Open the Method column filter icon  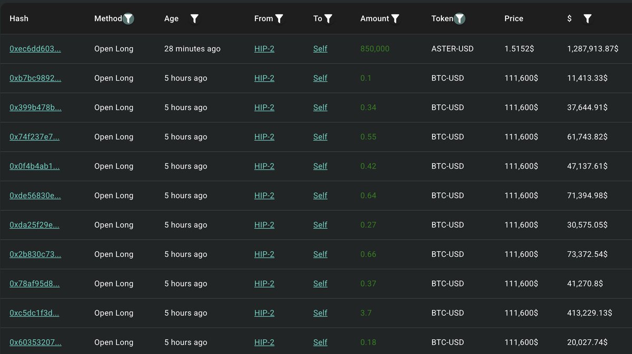(128, 19)
